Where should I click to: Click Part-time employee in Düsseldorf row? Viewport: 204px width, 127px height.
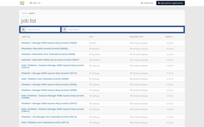click(140, 60)
